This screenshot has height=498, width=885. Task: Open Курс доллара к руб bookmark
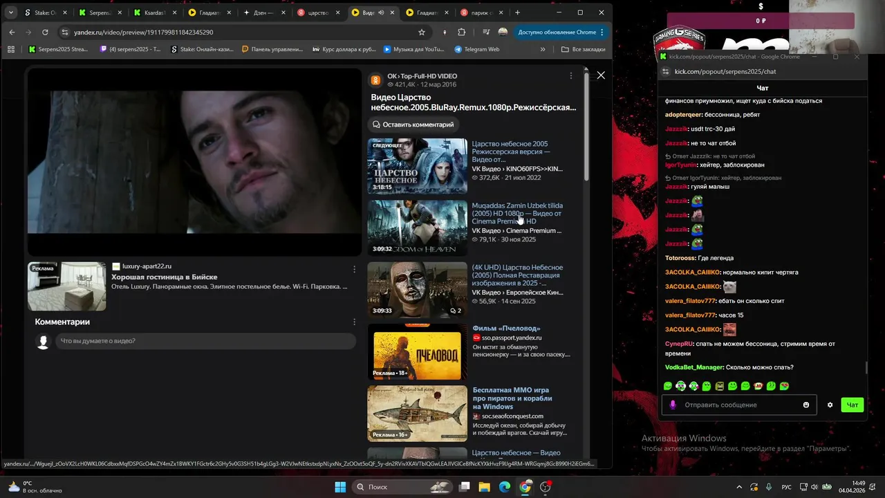click(344, 49)
